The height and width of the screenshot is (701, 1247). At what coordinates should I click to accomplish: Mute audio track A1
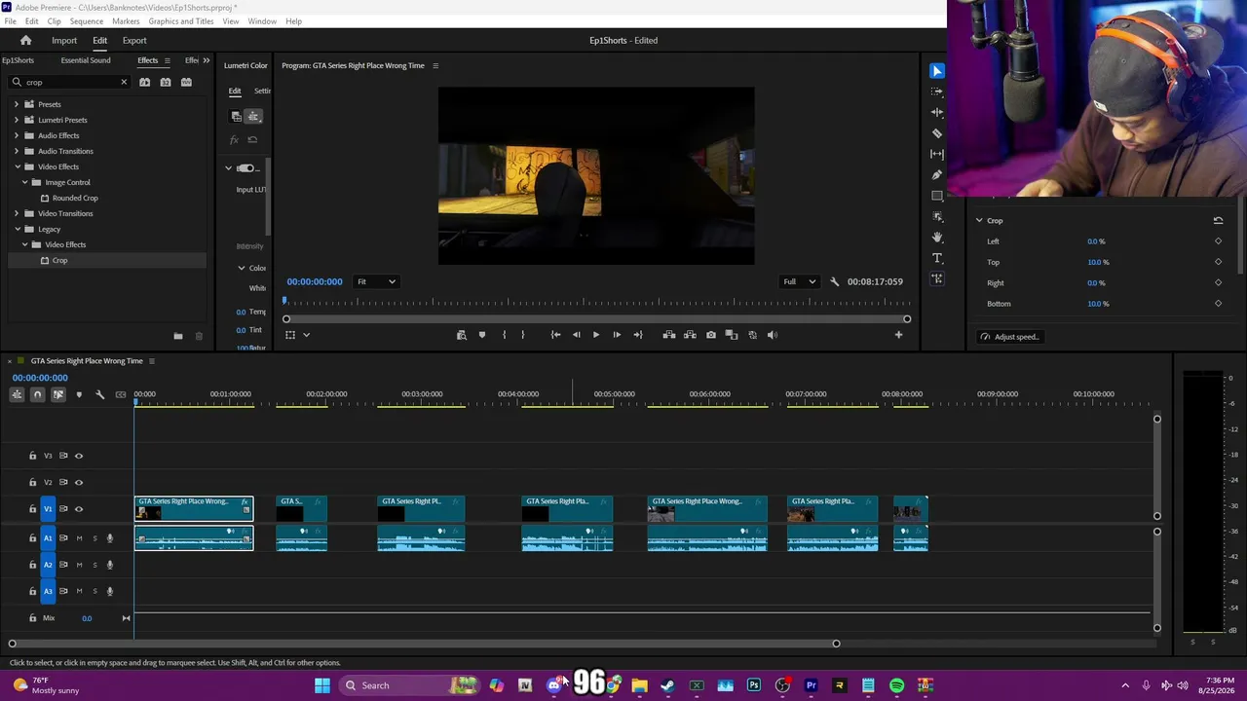click(x=80, y=538)
